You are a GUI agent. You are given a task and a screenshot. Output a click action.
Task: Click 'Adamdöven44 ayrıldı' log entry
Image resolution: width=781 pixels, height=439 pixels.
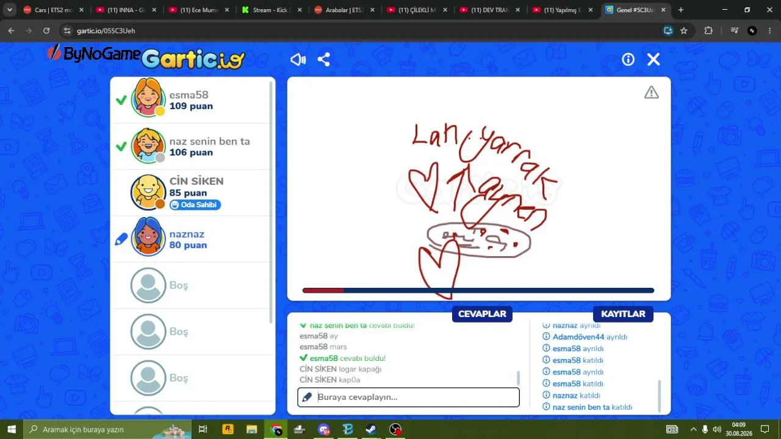[585, 337]
